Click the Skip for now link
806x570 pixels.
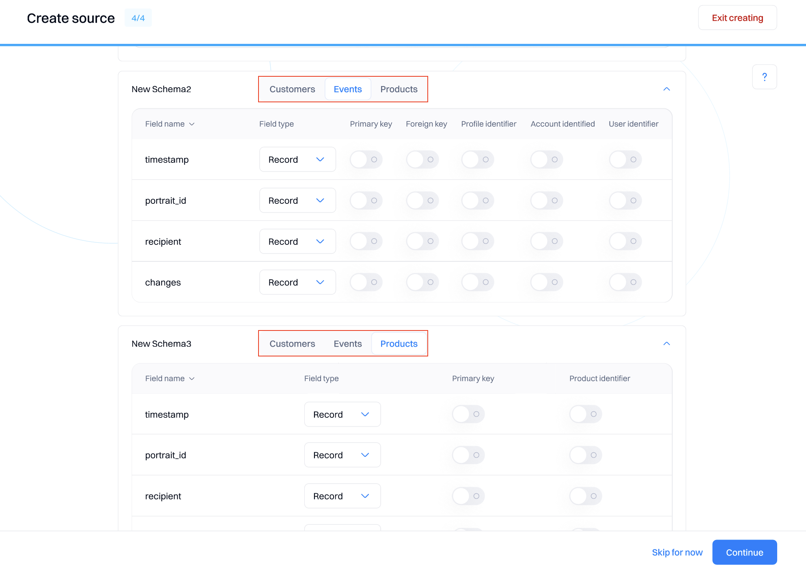pos(677,552)
